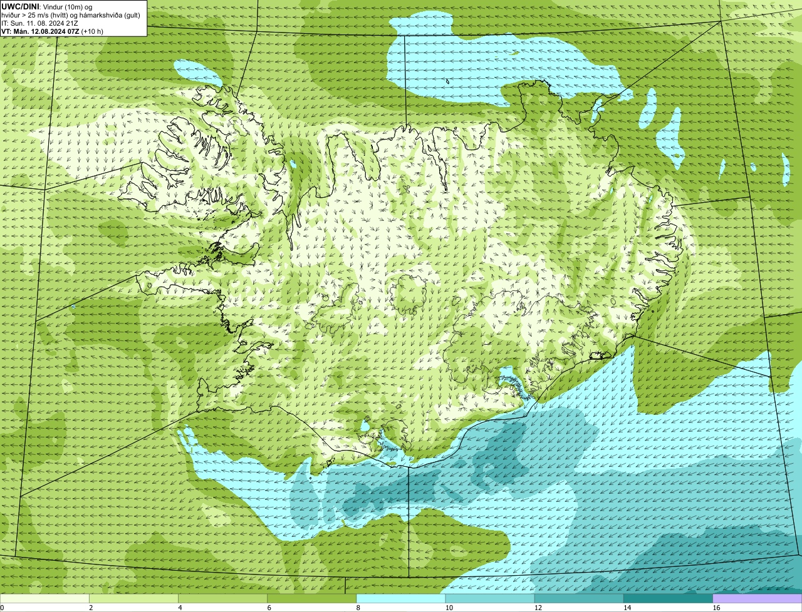The image size is (802, 612).
Task: Click the line "hviður > 25 m/s (hvítt) og hámarkshviða (gult)"
Action: point(71,15)
